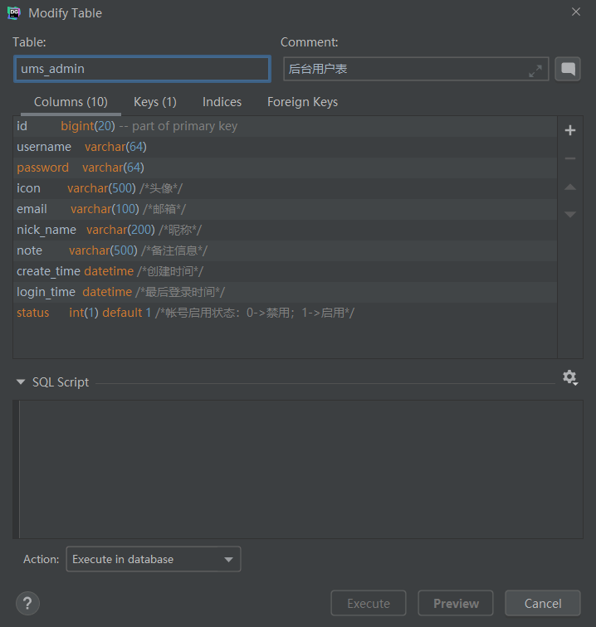
Task: Open SQL Script settings gear
Action: click(570, 377)
